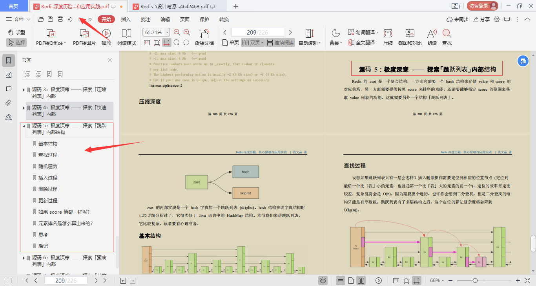Open 阅读模式 reading mode

[127, 37]
